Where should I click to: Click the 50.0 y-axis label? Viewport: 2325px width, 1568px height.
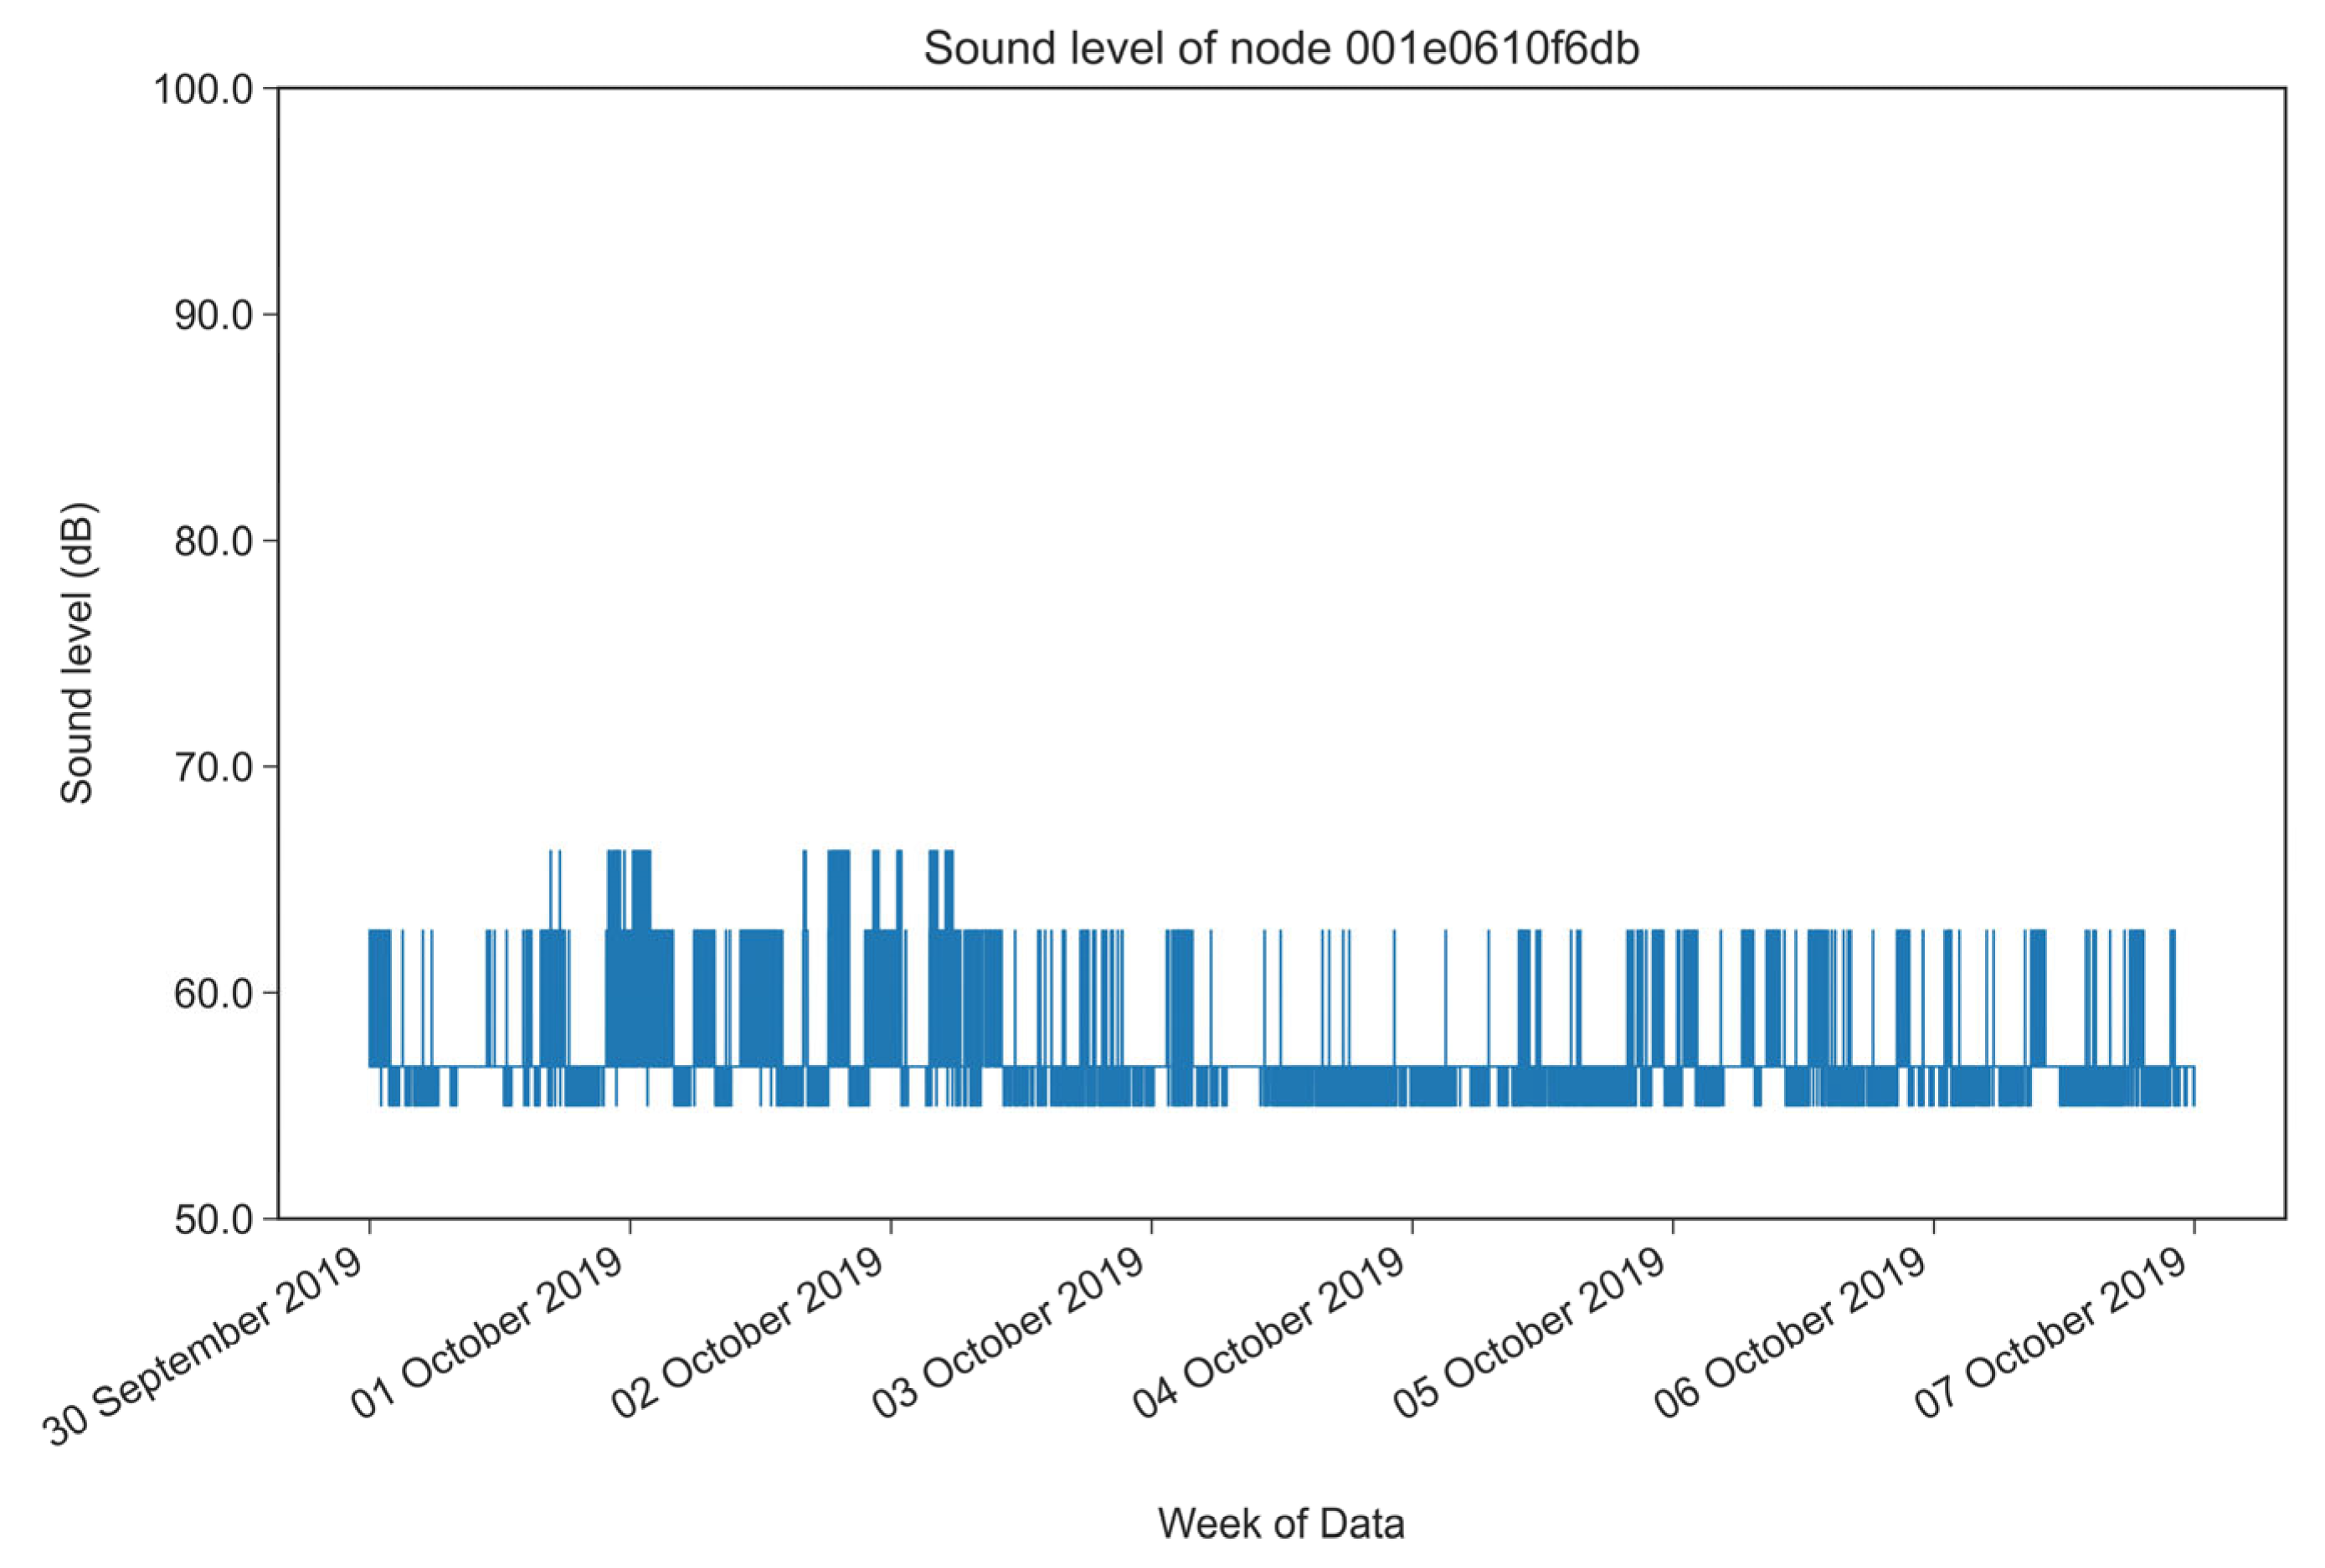[x=213, y=1220]
